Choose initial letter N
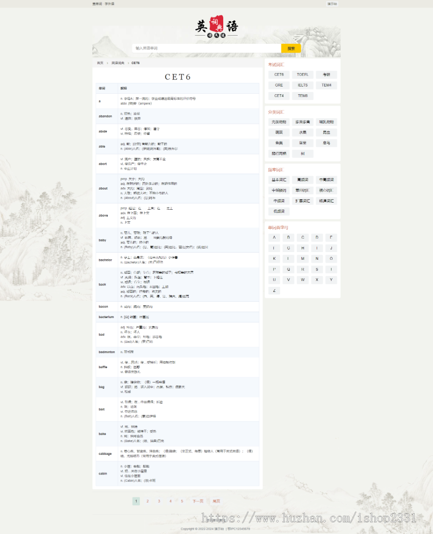The width and height of the screenshot is (433, 534). click(317, 259)
